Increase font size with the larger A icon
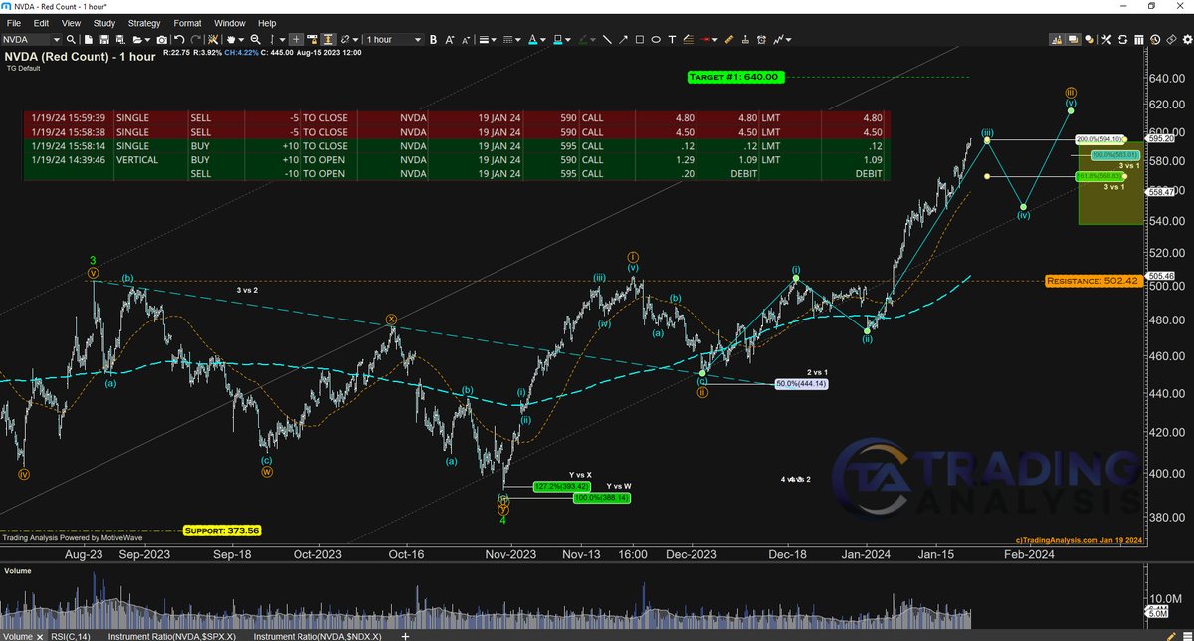Image resolution: width=1194 pixels, height=641 pixels. (450, 39)
